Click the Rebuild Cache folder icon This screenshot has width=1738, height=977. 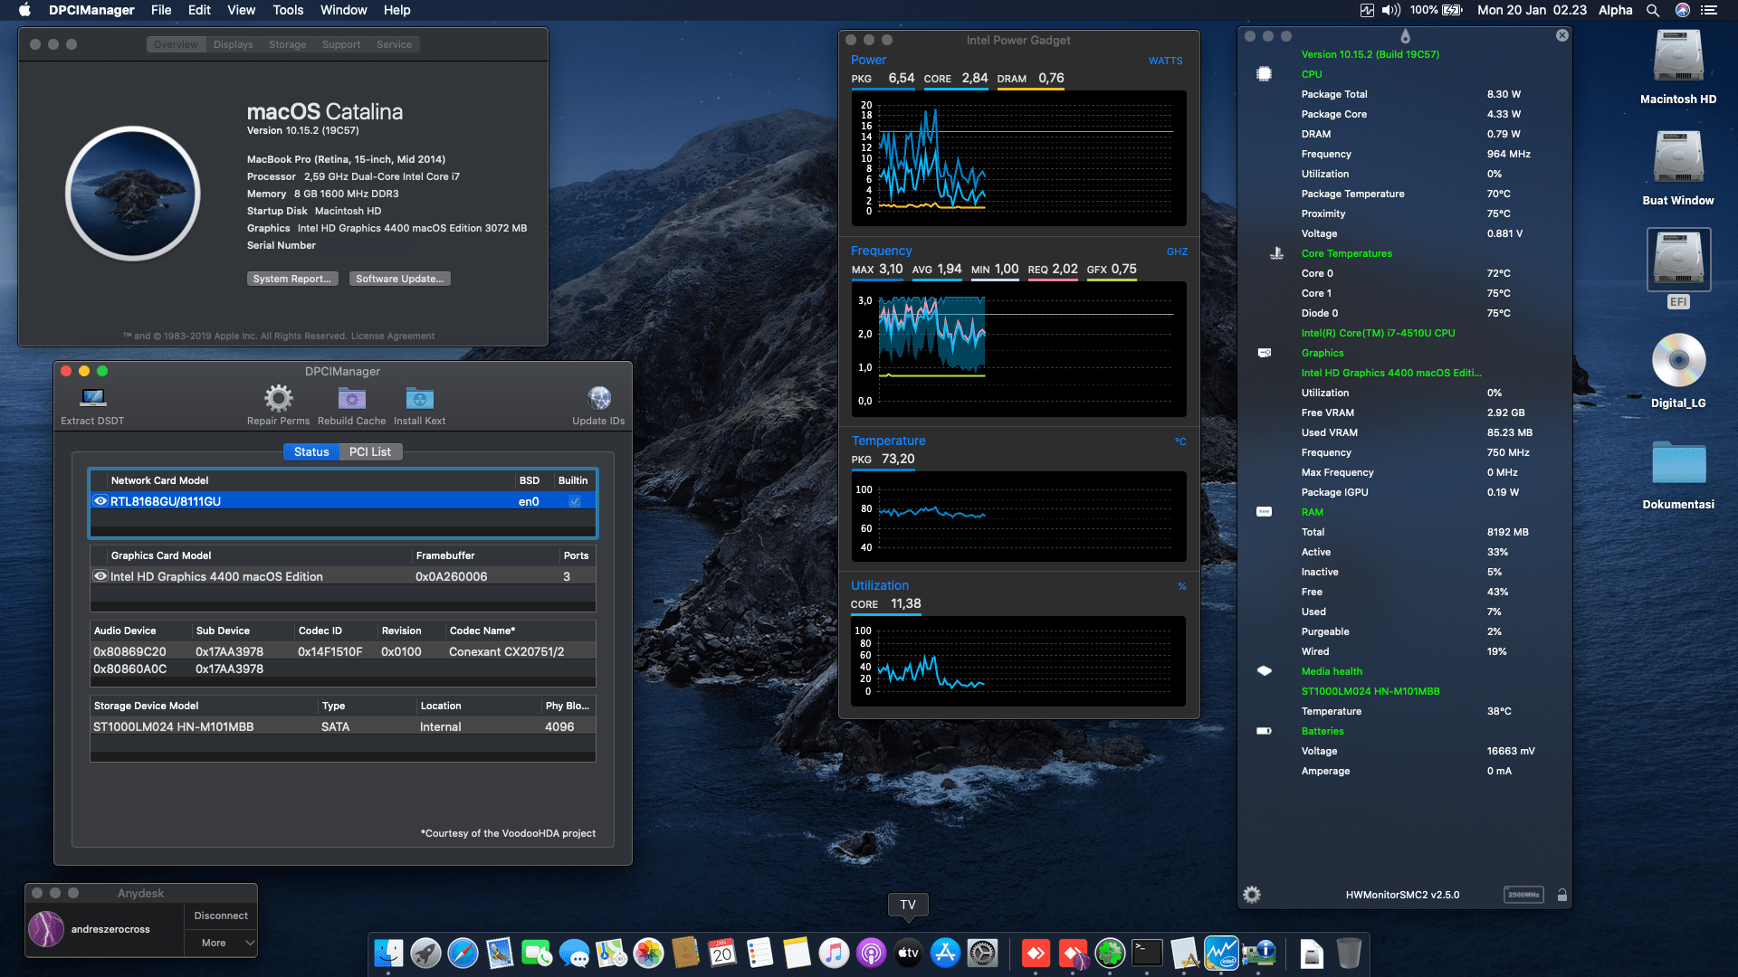351,398
